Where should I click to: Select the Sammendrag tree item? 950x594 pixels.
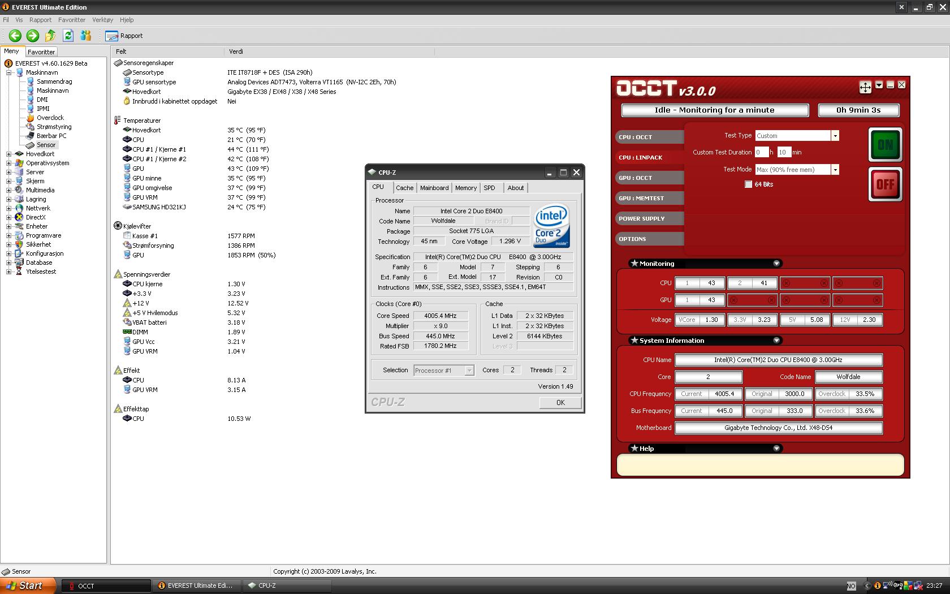point(54,81)
